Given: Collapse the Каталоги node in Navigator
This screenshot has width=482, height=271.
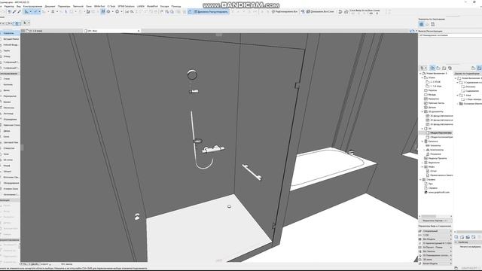Looking at the screenshot, I should (423, 142).
